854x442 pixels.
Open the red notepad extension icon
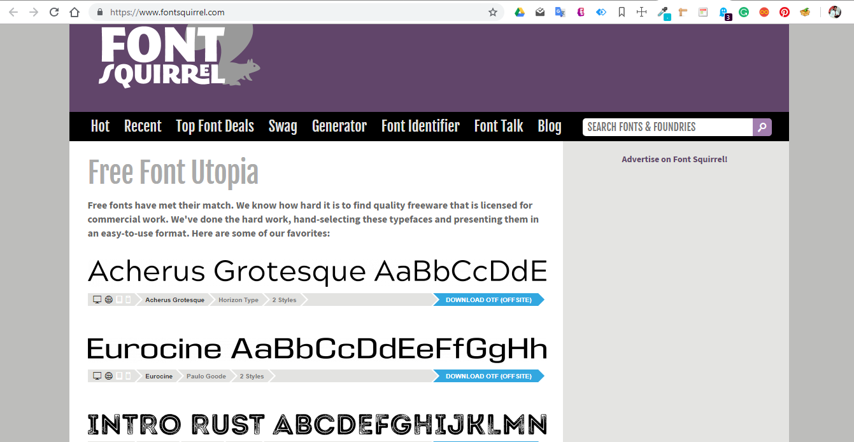(703, 12)
